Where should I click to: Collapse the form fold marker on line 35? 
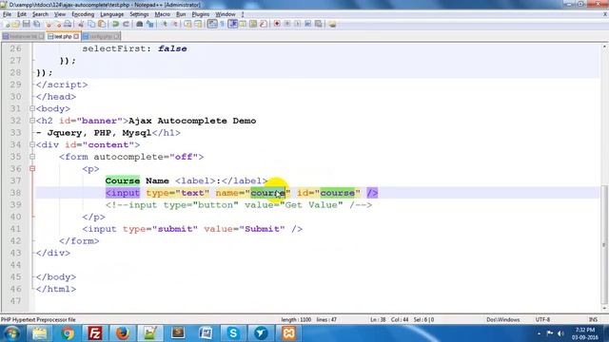click(x=32, y=157)
